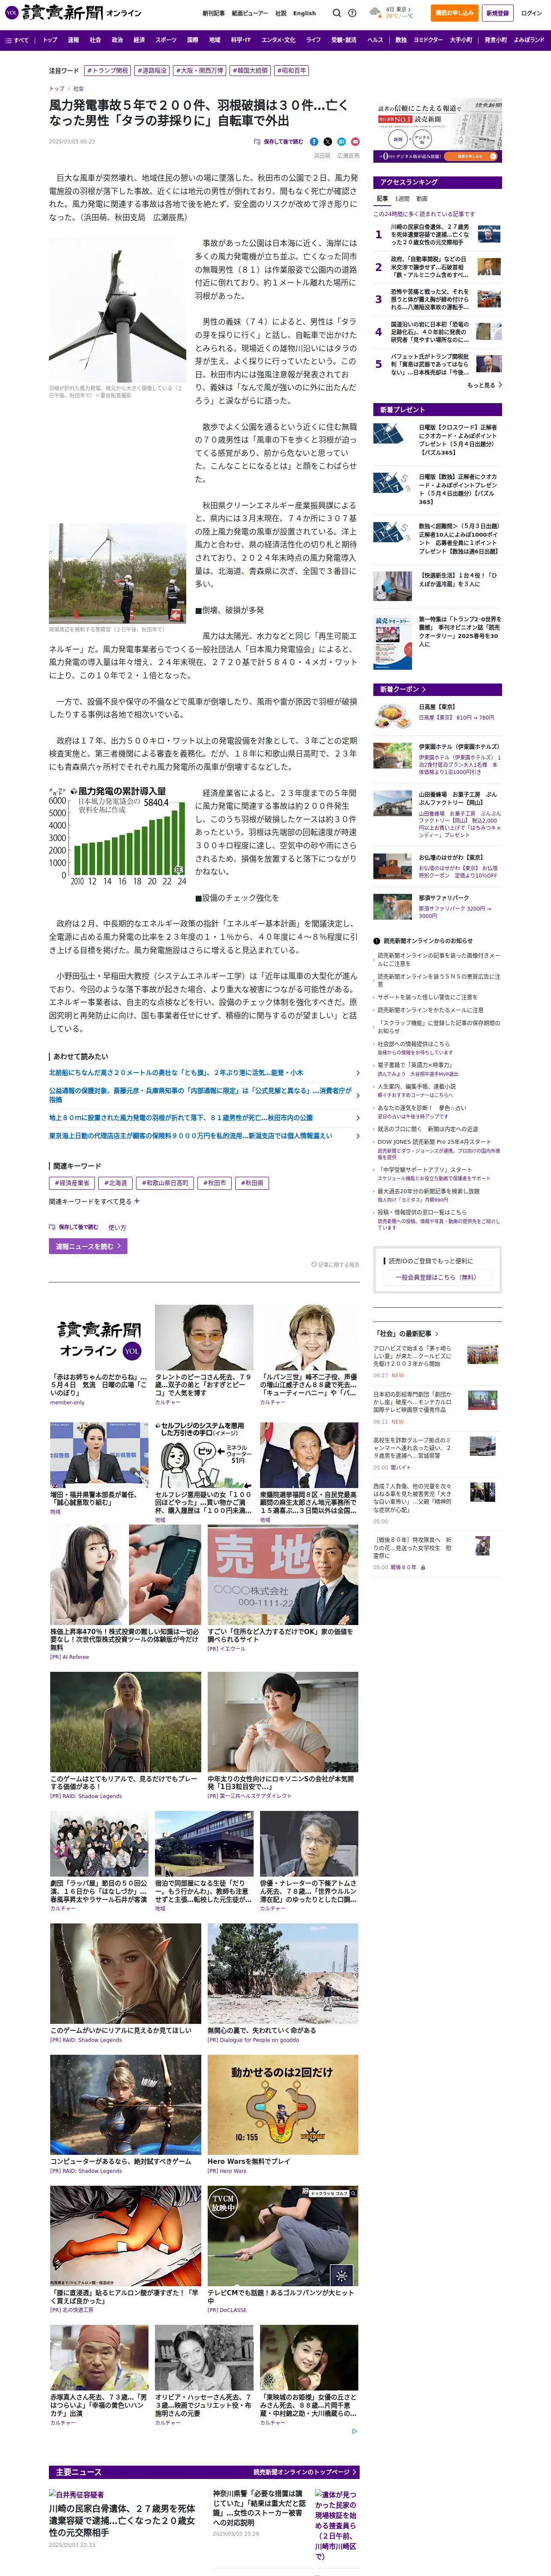Select the #経済産業省 related keyword tag
Viewport: 551px width, 2576px height.
point(72,1182)
